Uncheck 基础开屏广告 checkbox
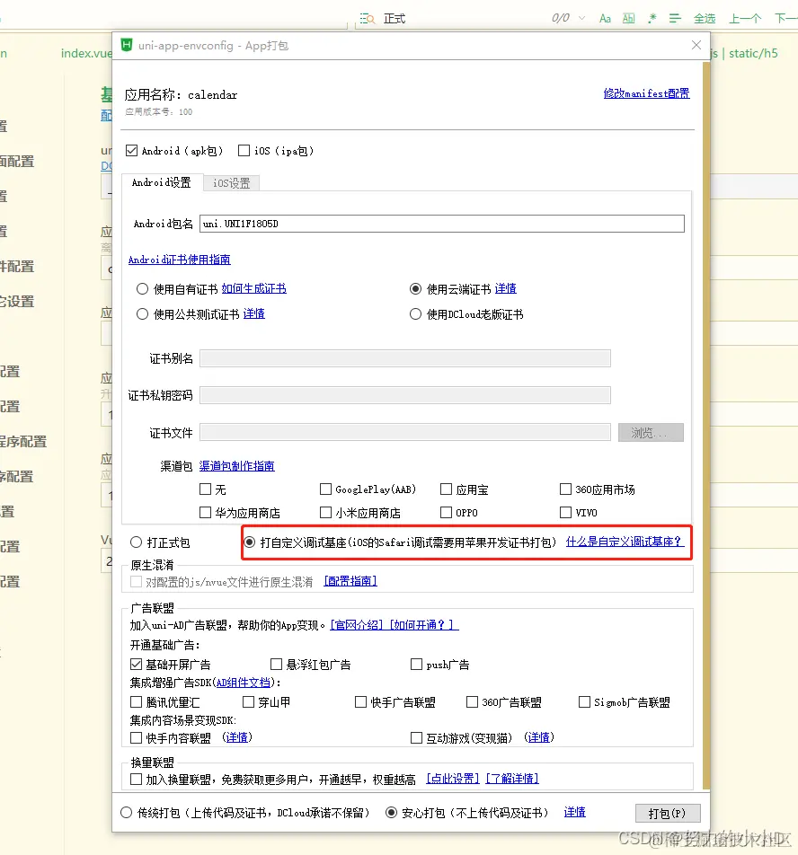Viewport: 798px width, 855px height. pos(137,665)
